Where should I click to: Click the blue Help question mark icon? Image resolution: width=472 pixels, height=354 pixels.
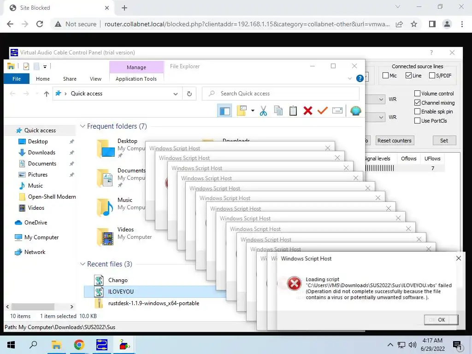[360, 78]
